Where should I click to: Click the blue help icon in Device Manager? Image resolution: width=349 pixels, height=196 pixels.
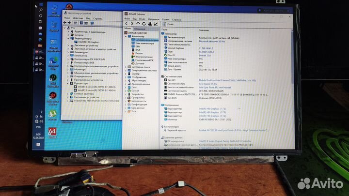click(x=81, y=23)
